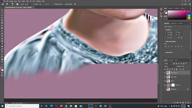The image size is (192, 108).
Task: Select the Horizontal Type tool
Action: [x=2, y=52]
